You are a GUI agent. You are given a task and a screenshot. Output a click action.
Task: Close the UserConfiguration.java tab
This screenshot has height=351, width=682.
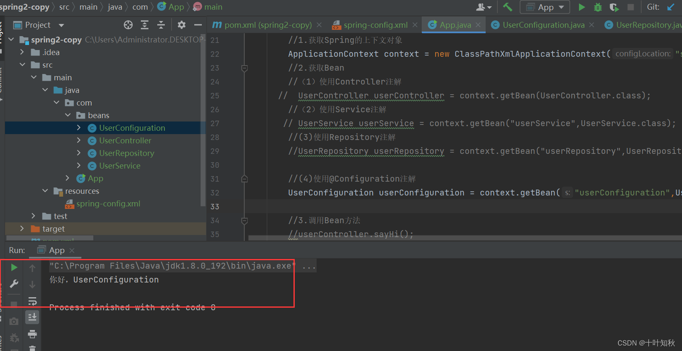coord(592,25)
